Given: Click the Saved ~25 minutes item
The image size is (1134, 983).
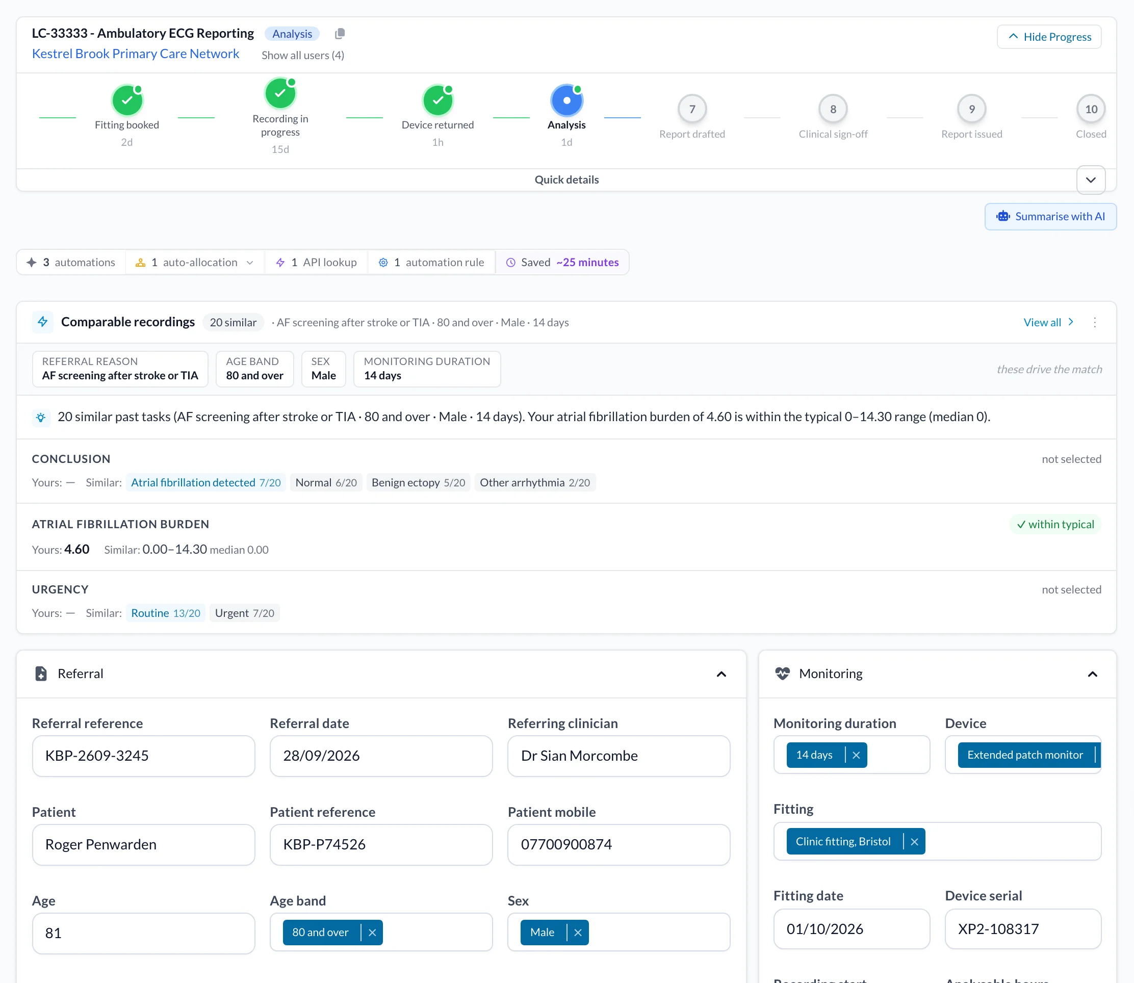Looking at the screenshot, I should [x=562, y=262].
